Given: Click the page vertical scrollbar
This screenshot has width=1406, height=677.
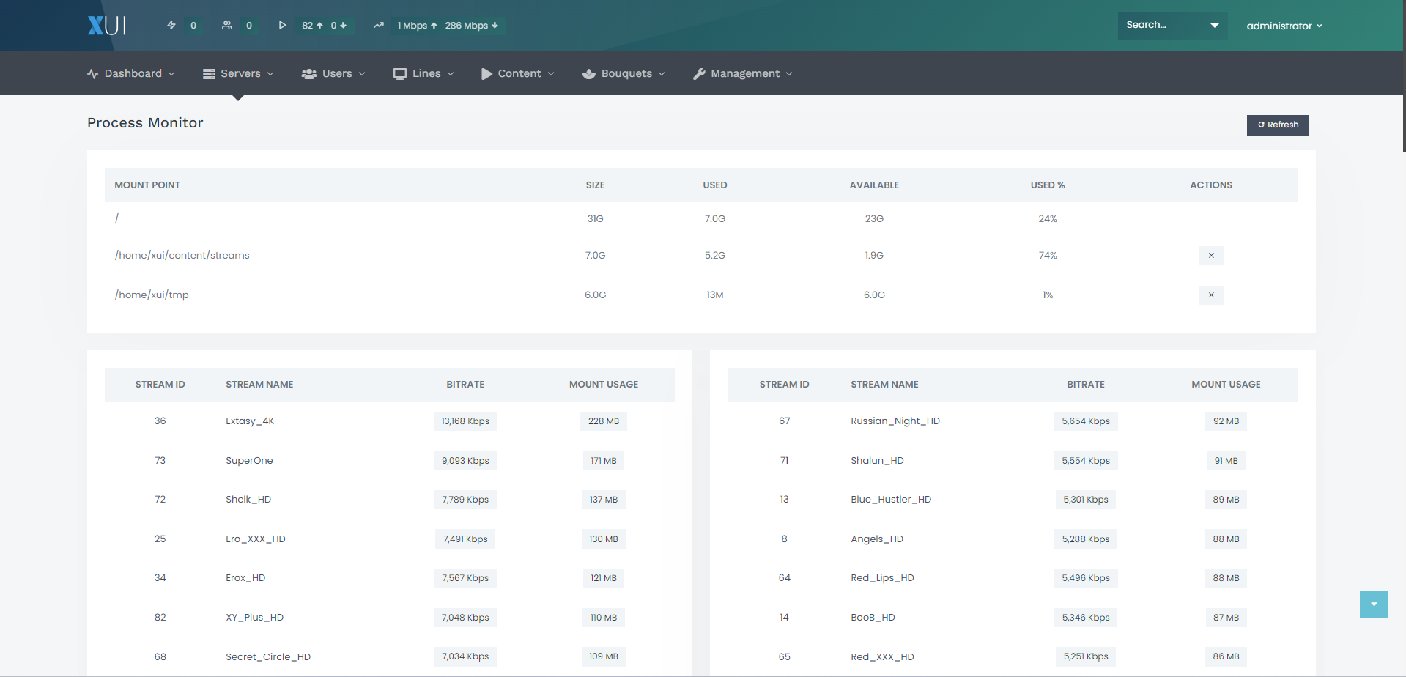Looking at the screenshot, I should [x=1404, y=76].
